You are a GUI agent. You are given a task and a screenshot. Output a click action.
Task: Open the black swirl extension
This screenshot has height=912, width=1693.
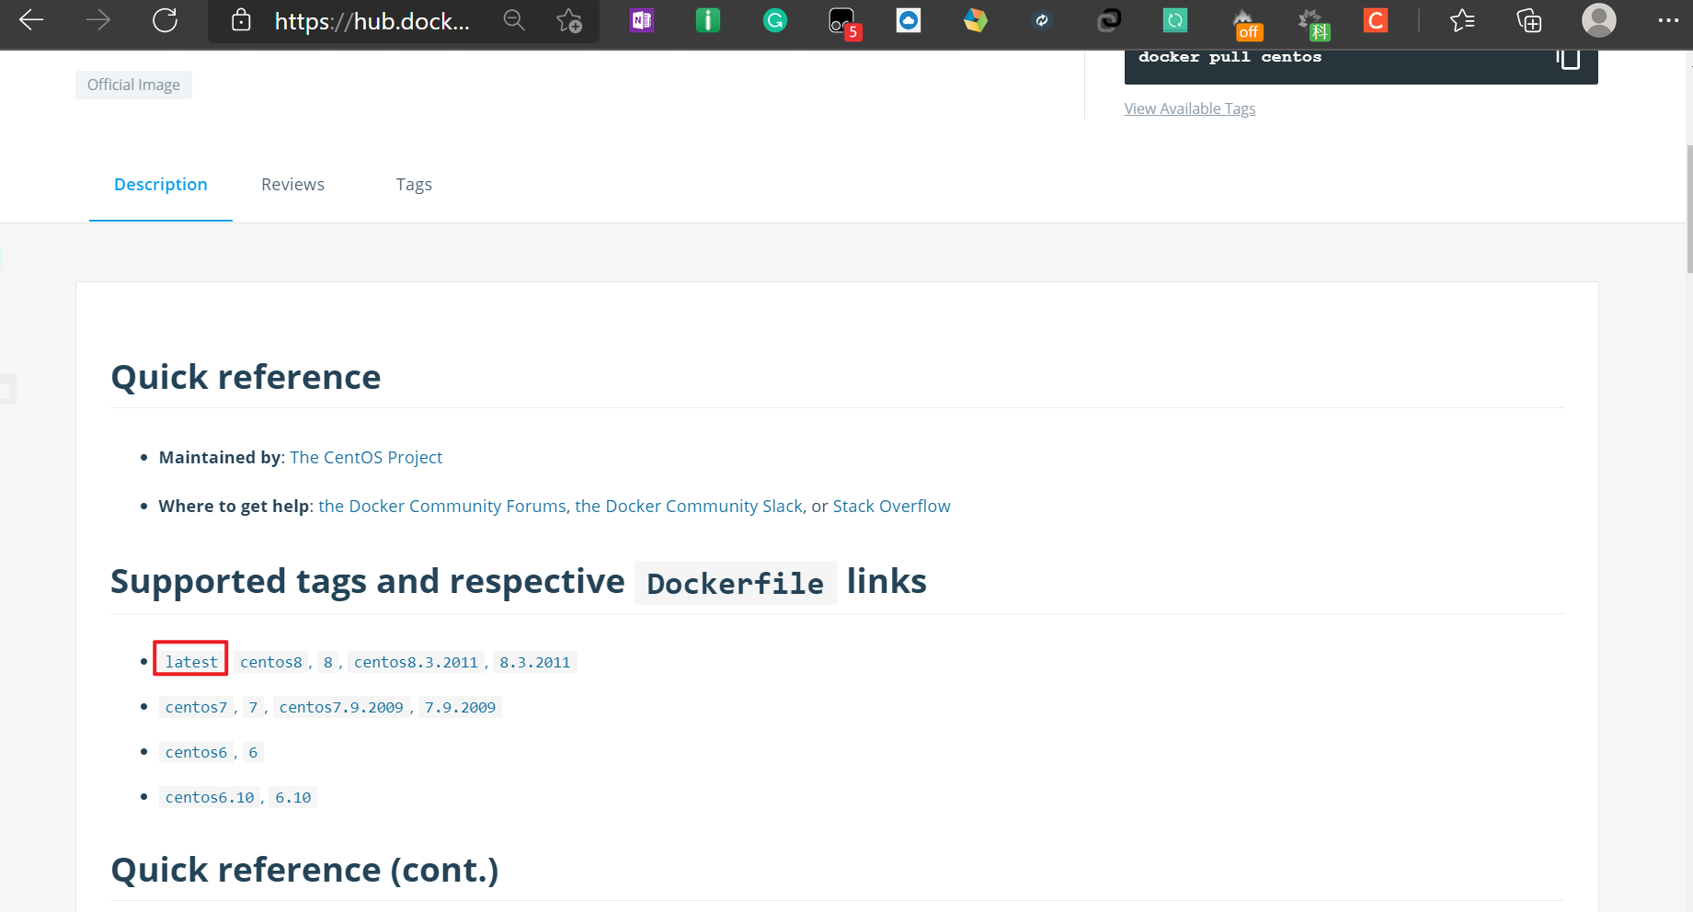pos(1109,20)
